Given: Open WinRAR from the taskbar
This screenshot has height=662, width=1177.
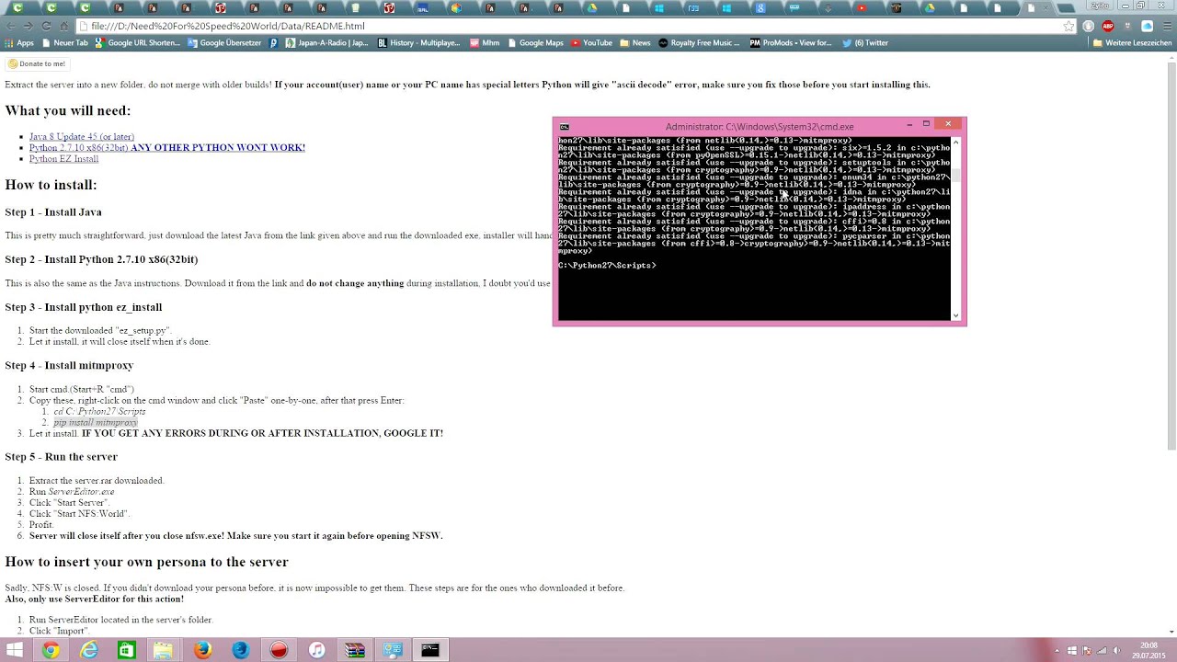Looking at the screenshot, I should click(355, 650).
